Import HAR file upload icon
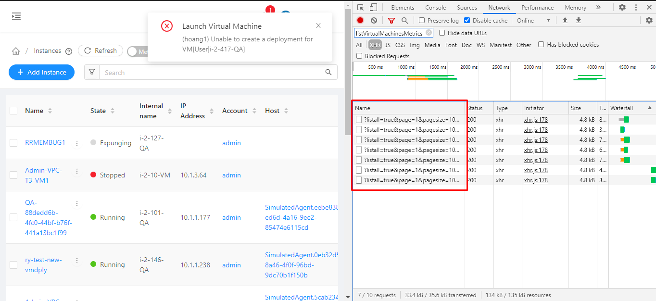Screen dimensions: 656x301 coord(565,20)
